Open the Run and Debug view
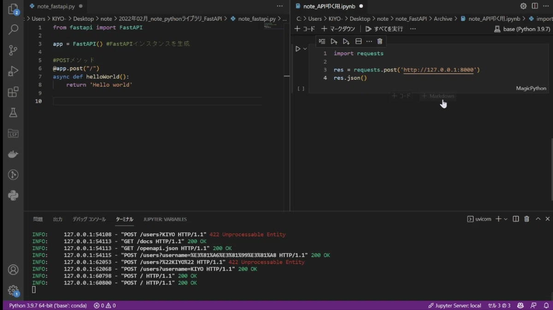The height and width of the screenshot is (310, 553). 13,71
